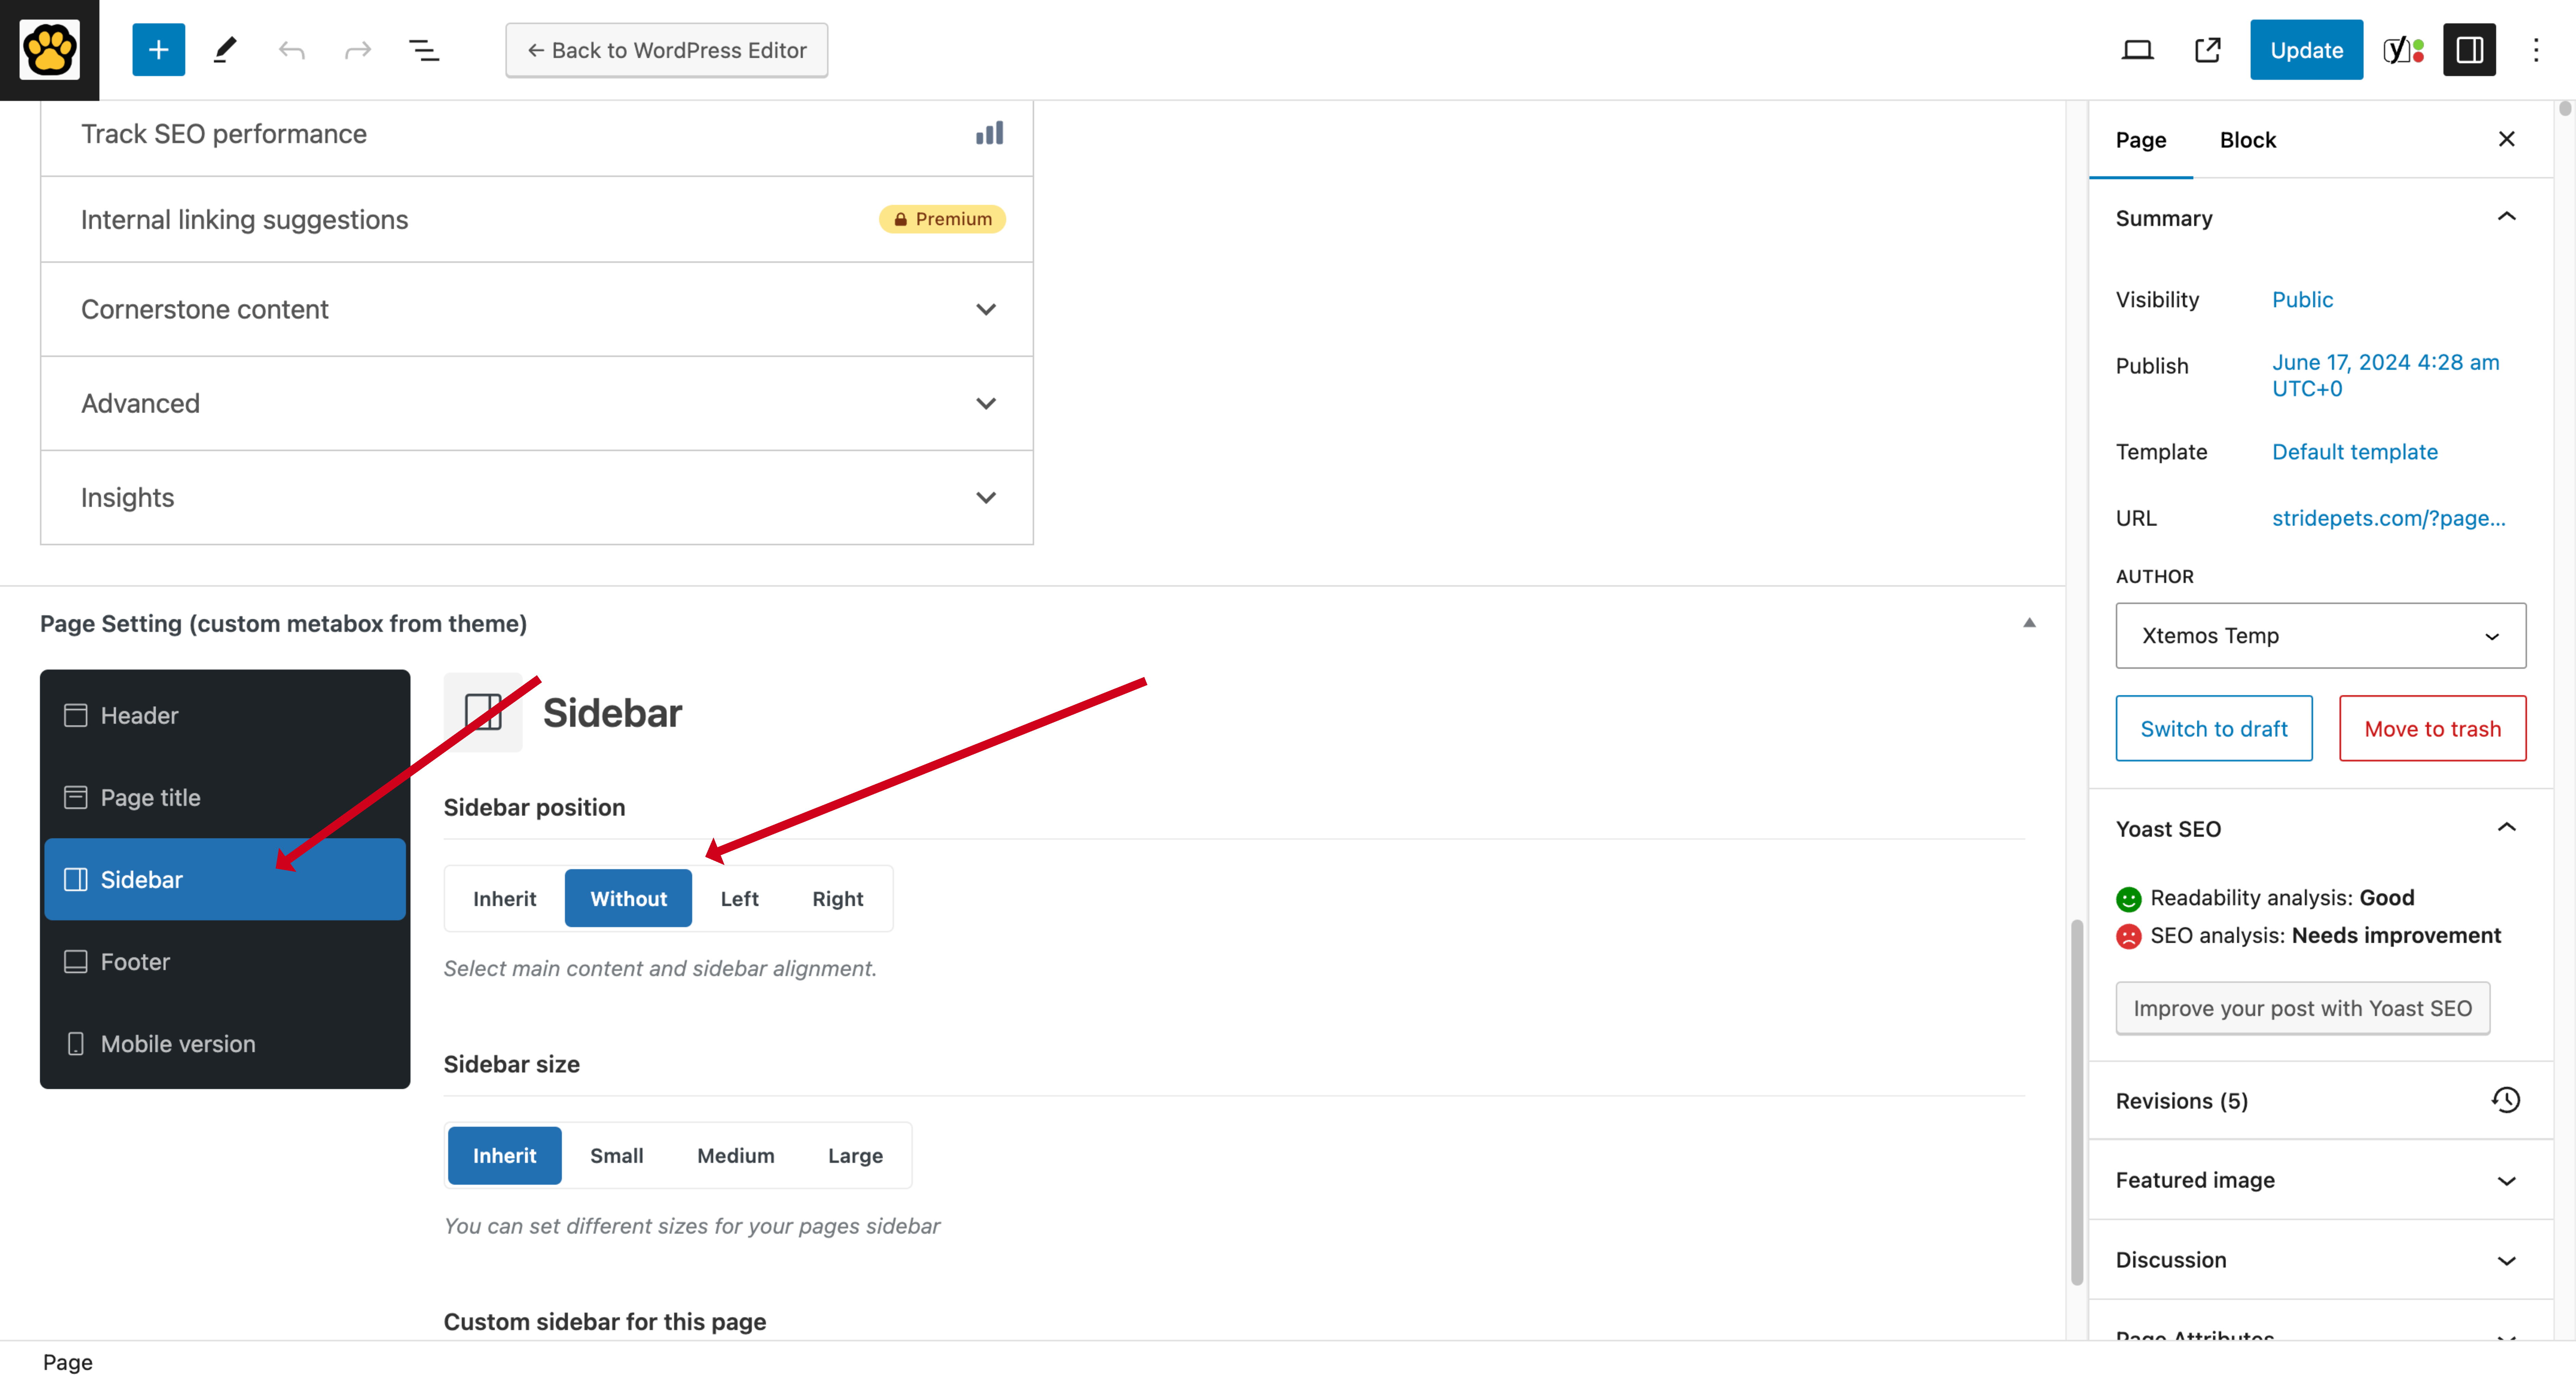This screenshot has width=2576, height=1381.
Task: Click the Sidebar layout heading icon
Action: tap(483, 712)
